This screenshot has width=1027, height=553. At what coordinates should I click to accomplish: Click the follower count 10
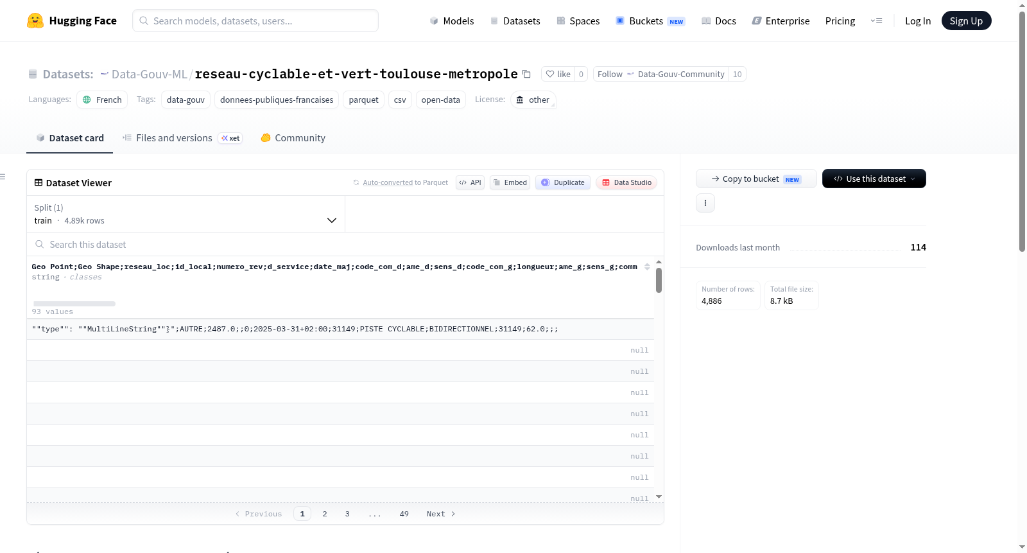738,74
